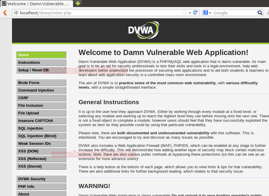Screen dimensions: 269x196
Task: View the PHP Info page
Action: pos(41,187)
